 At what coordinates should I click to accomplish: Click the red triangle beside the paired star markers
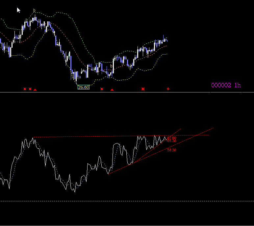(35, 89)
